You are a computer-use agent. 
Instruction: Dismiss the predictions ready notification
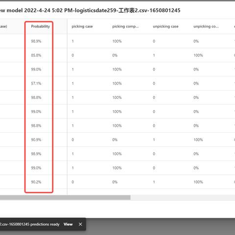tap(80, 224)
